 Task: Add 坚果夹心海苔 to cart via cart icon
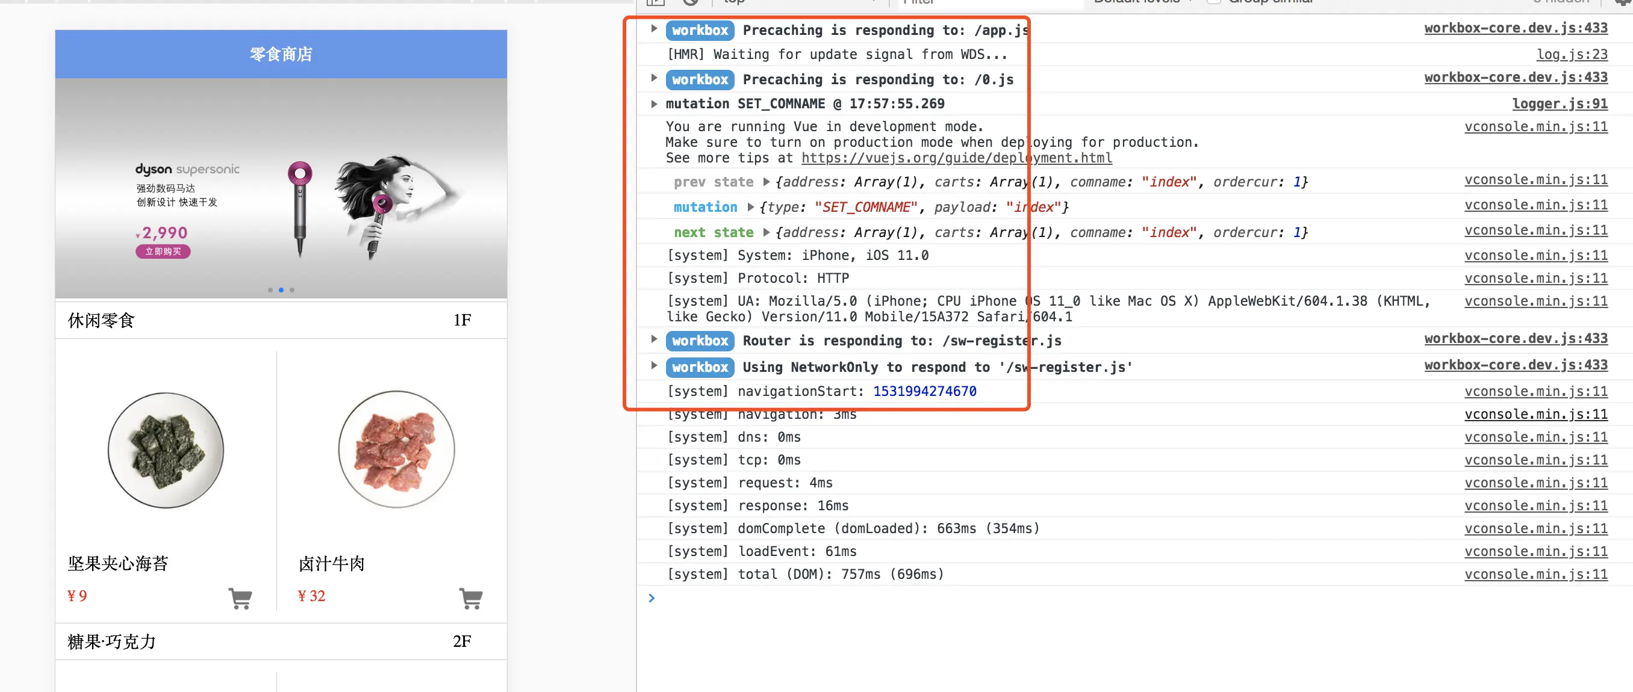(240, 598)
